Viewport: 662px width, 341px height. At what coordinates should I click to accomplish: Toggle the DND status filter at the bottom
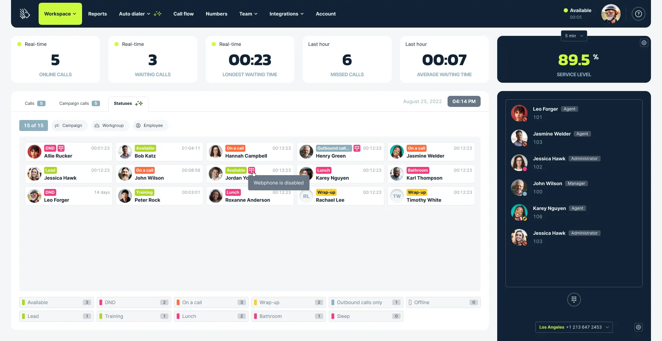click(134, 302)
